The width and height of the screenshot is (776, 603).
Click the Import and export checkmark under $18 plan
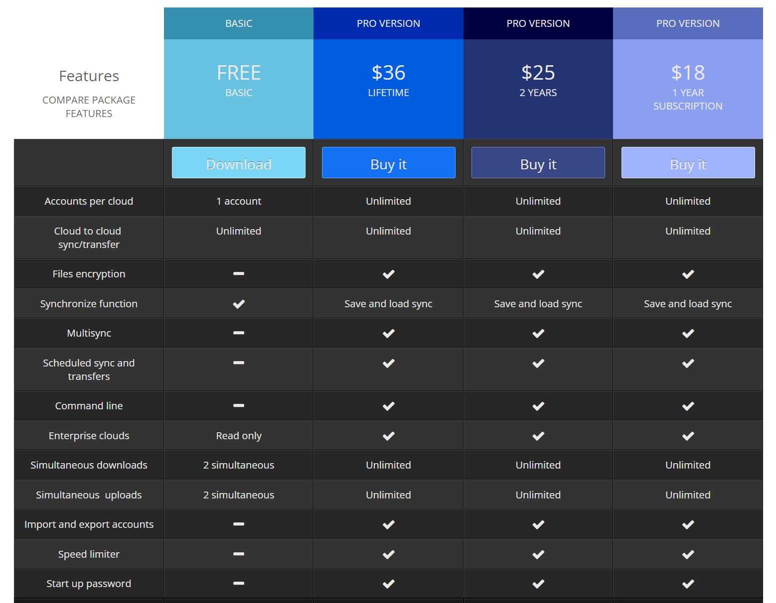[688, 524]
